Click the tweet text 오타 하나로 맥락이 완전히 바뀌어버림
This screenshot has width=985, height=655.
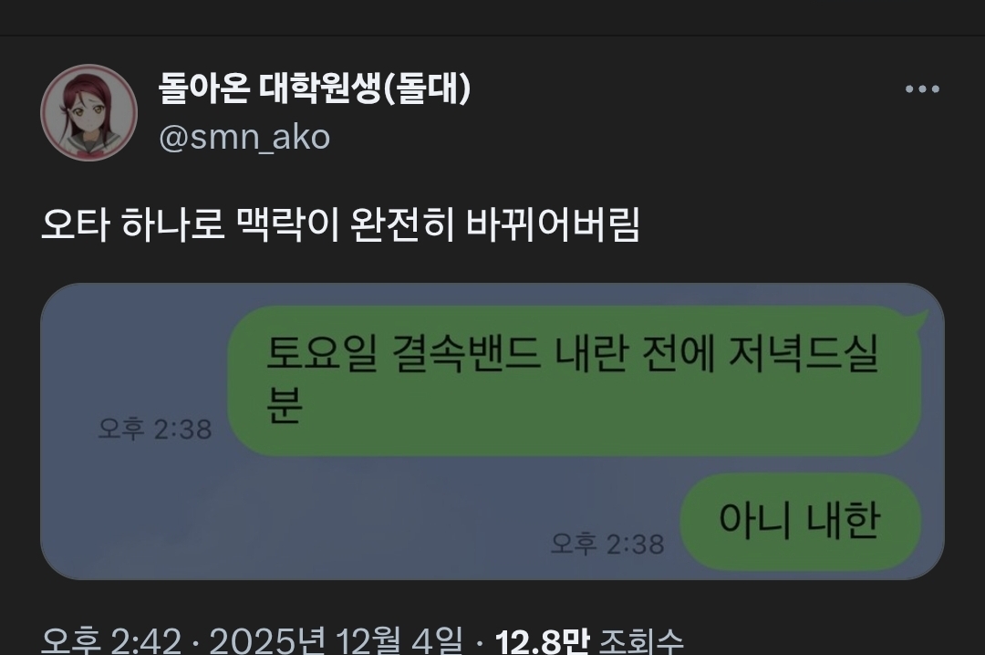click(x=340, y=224)
